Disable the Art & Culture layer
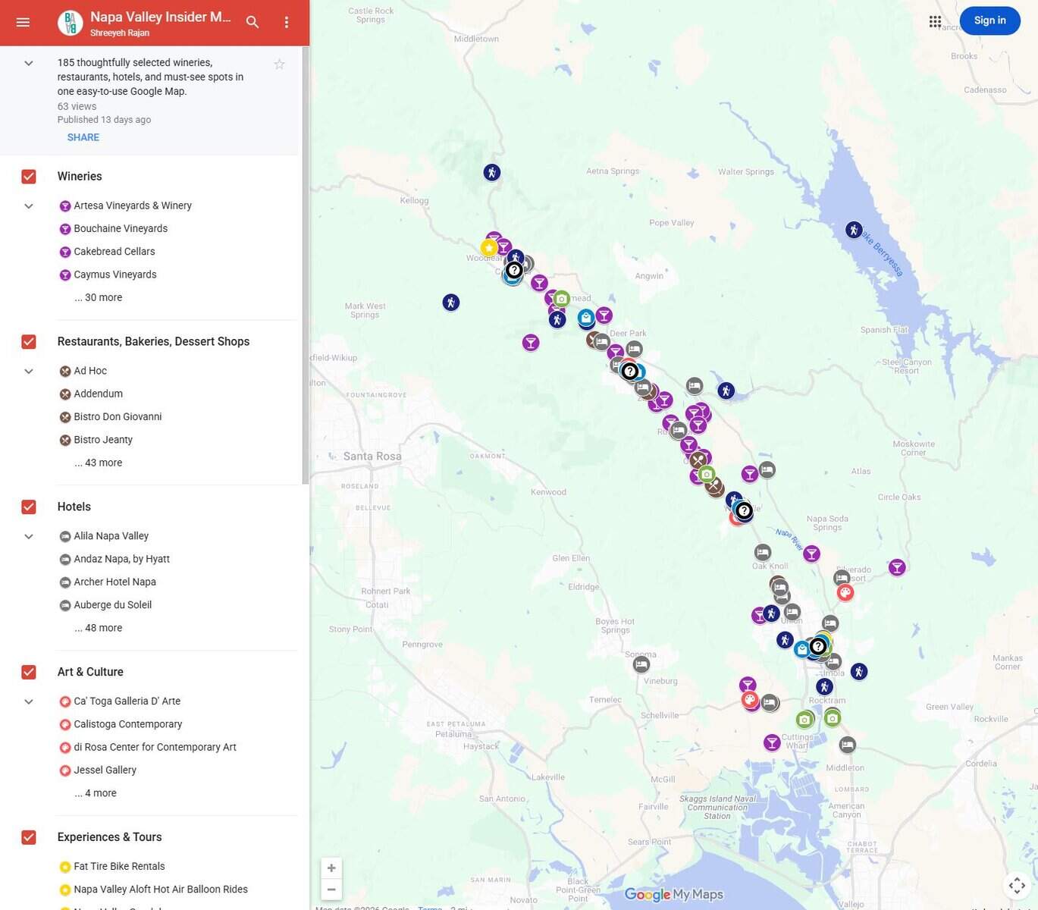 (x=29, y=673)
